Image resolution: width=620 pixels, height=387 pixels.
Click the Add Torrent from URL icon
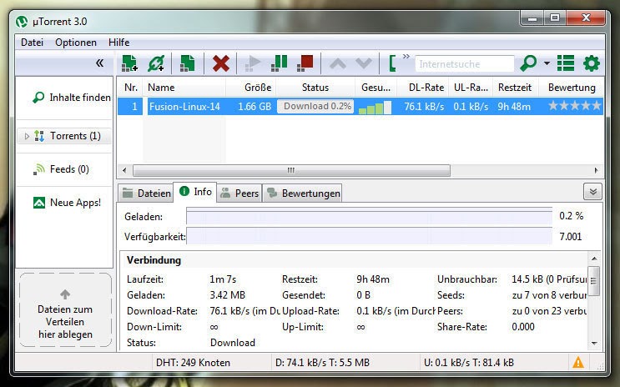coord(156,63)
